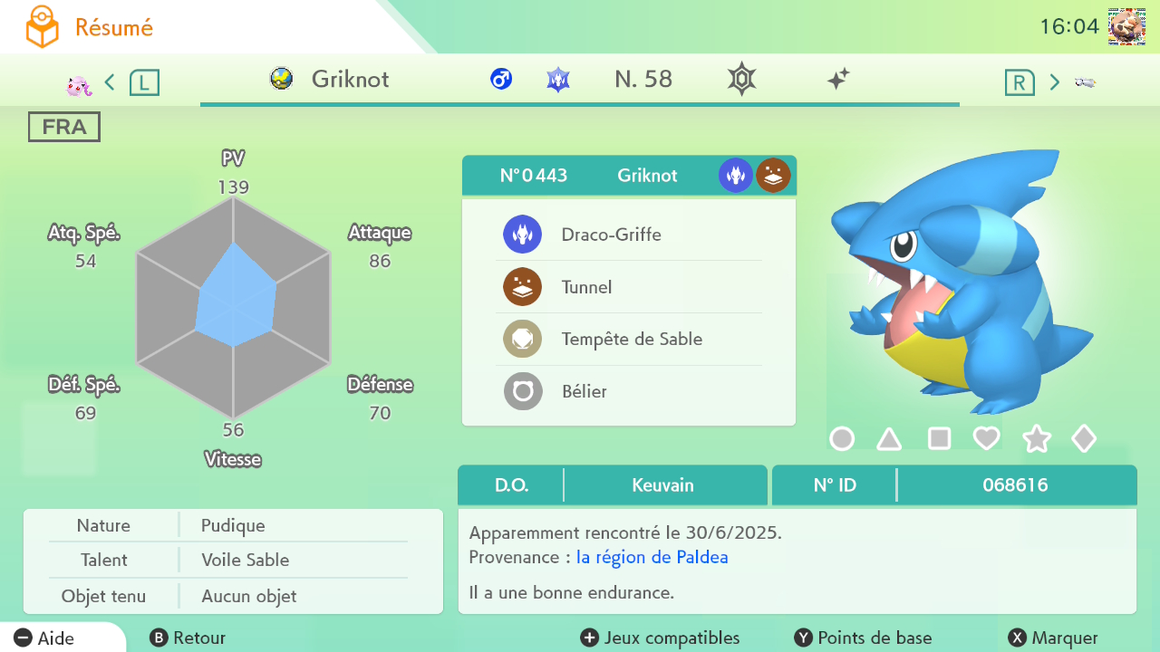Click the Nature value Pudique
Screen dimensions: 1160x652
(x=233, y=525)
